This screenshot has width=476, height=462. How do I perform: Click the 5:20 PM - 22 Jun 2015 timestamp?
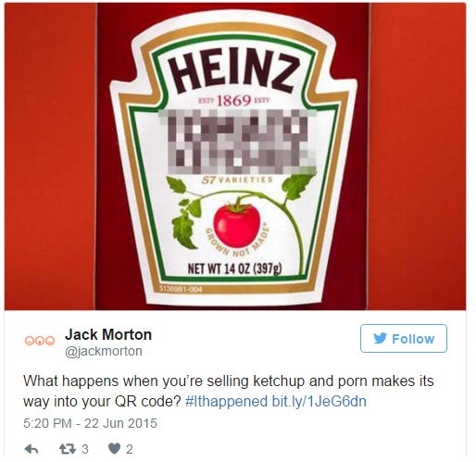pos(90,423)
